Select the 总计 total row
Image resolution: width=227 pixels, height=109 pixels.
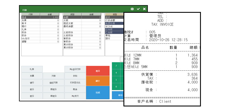coord(114,17)
